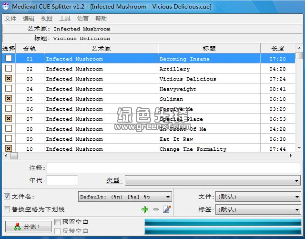Select title cell Becoming Insane
Image resolution: width=305 pixels, height=239 pixels.
[209, 59]
